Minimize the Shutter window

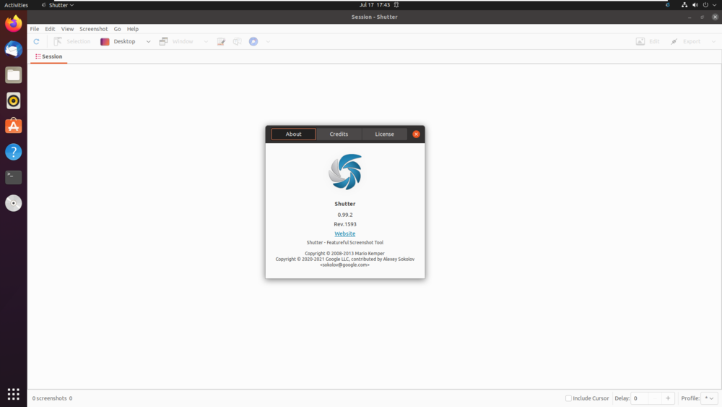(690, 17)
